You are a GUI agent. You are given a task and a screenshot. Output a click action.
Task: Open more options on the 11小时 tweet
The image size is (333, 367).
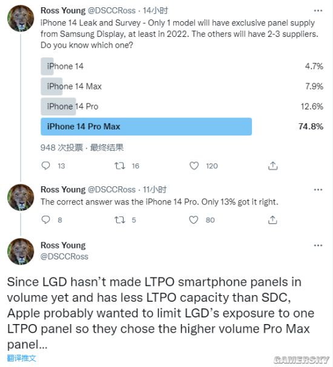click(318, 190)
